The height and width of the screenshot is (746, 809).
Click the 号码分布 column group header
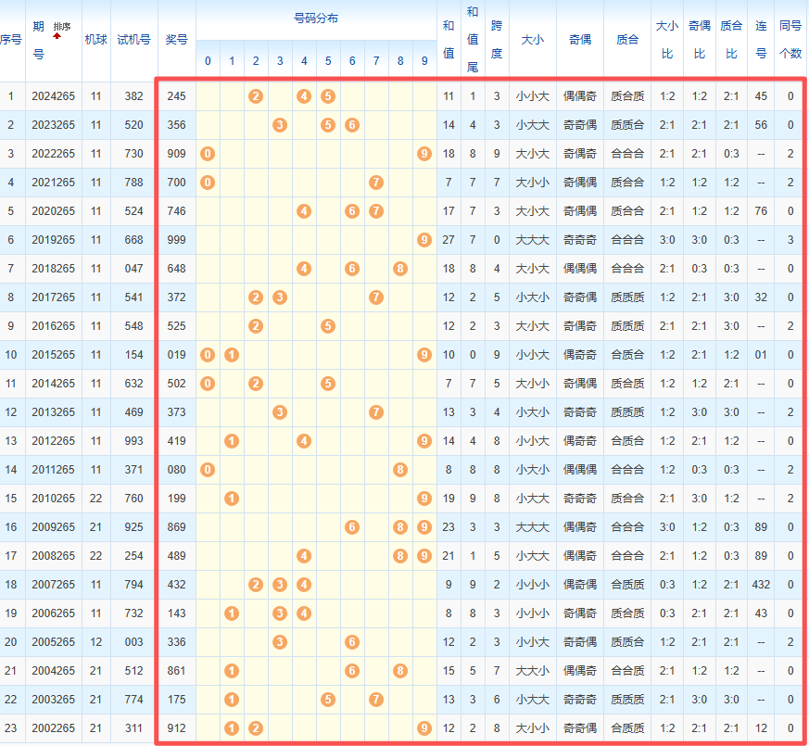[x=316, y=19]
